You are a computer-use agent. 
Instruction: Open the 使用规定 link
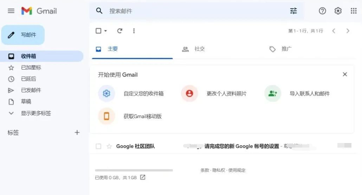[237, 170]
